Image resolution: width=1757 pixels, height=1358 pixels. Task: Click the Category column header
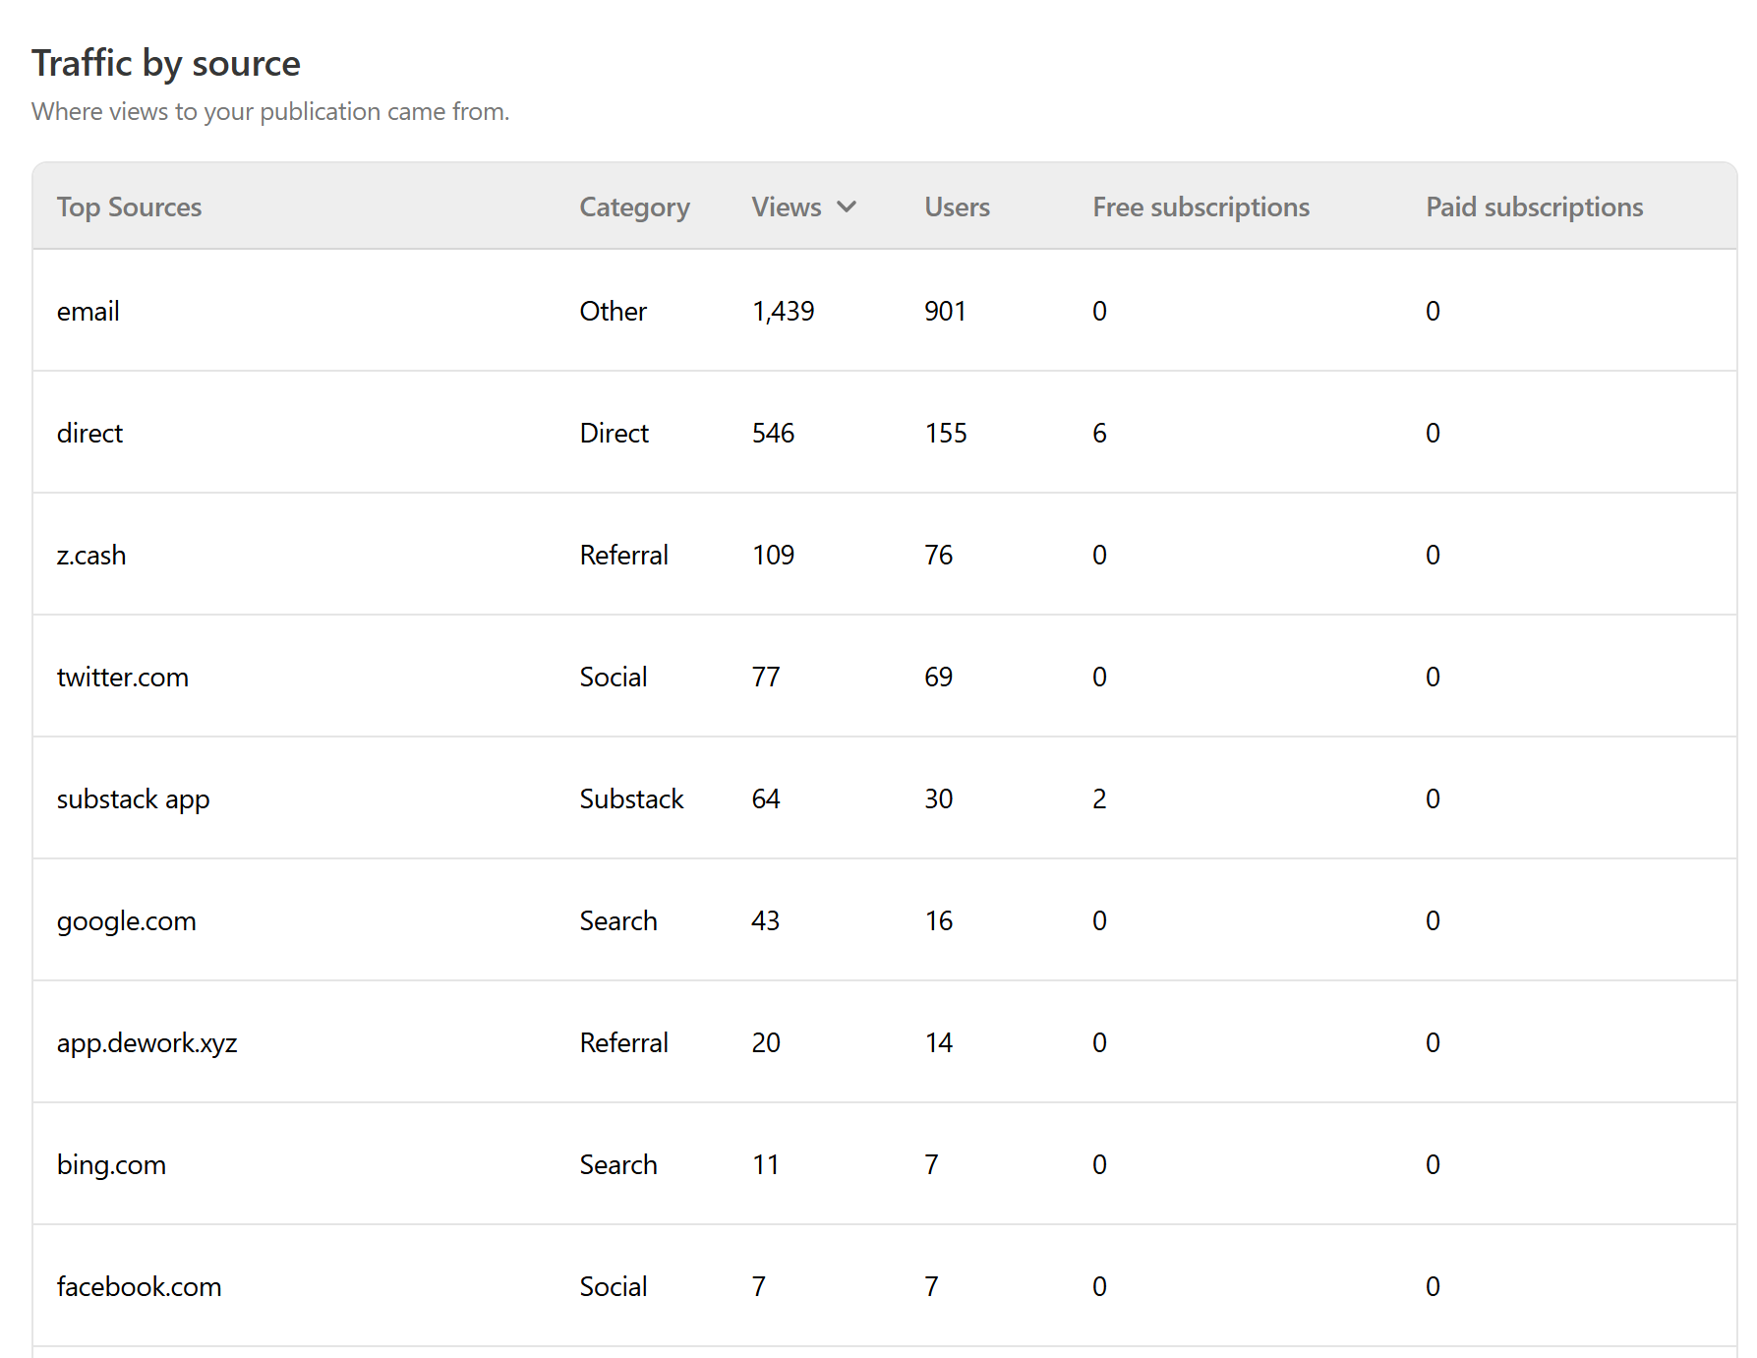634,207
